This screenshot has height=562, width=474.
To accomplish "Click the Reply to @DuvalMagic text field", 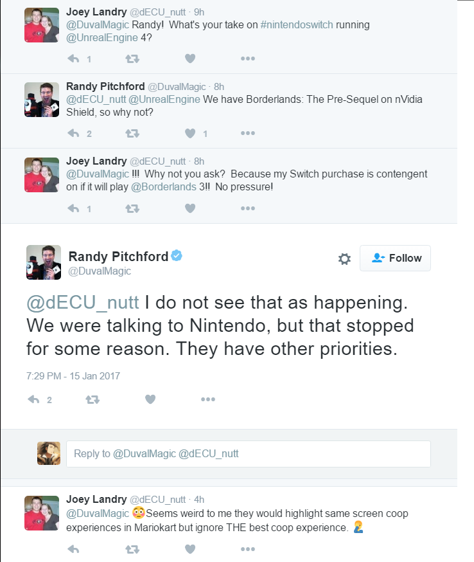I will [x=249, y=454].
